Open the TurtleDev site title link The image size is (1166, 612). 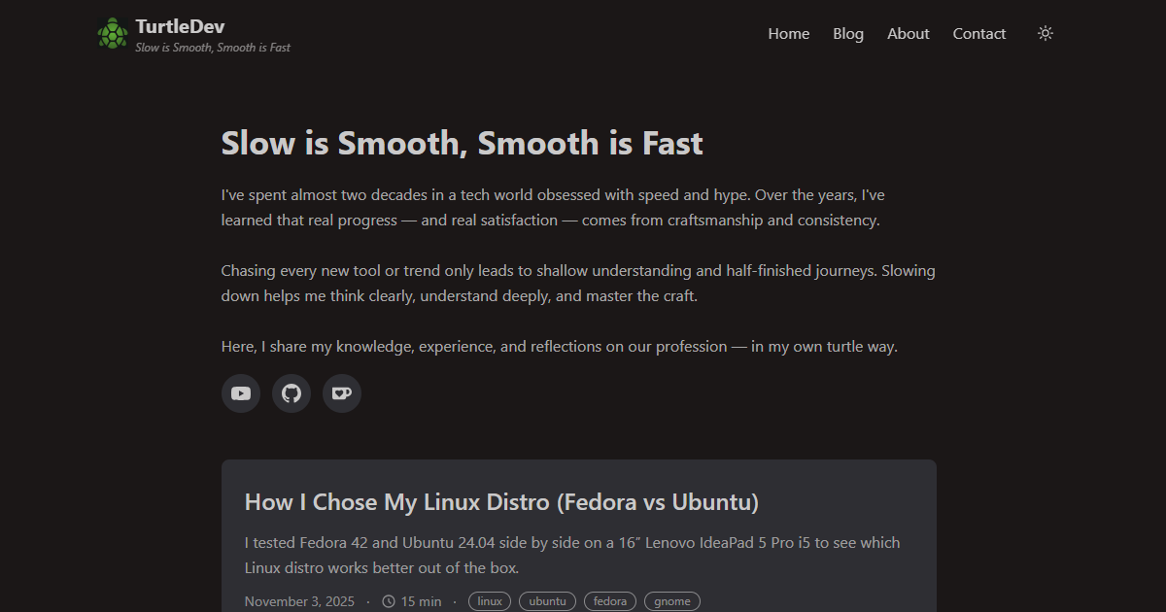[x=180, y=26]
